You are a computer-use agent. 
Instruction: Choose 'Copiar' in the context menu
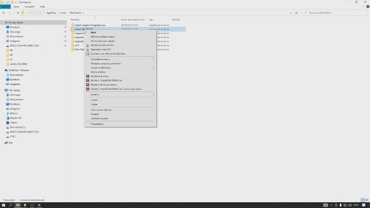tap(94, 104)
